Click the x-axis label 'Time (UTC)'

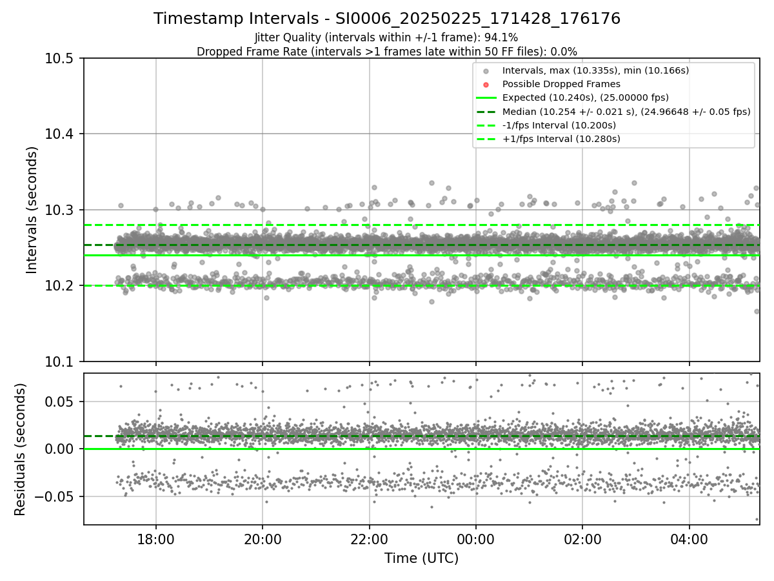[421, 558]
